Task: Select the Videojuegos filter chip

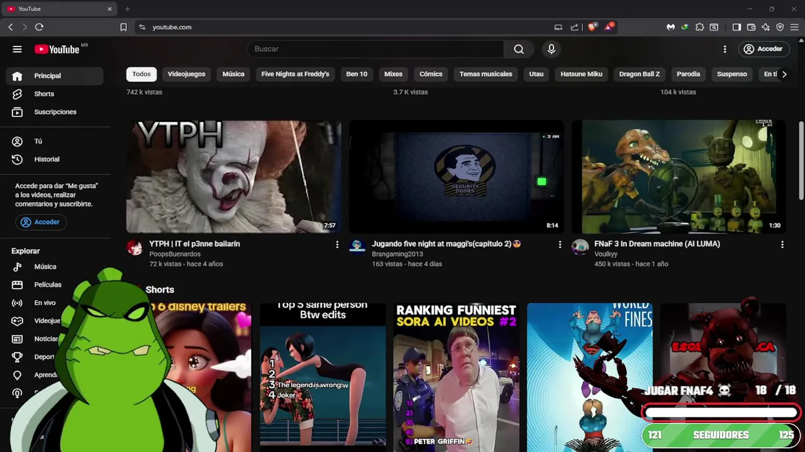Action: 186,74
